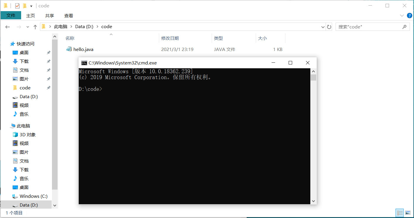Go up one folder level arrow

click(x=35, y=27)
